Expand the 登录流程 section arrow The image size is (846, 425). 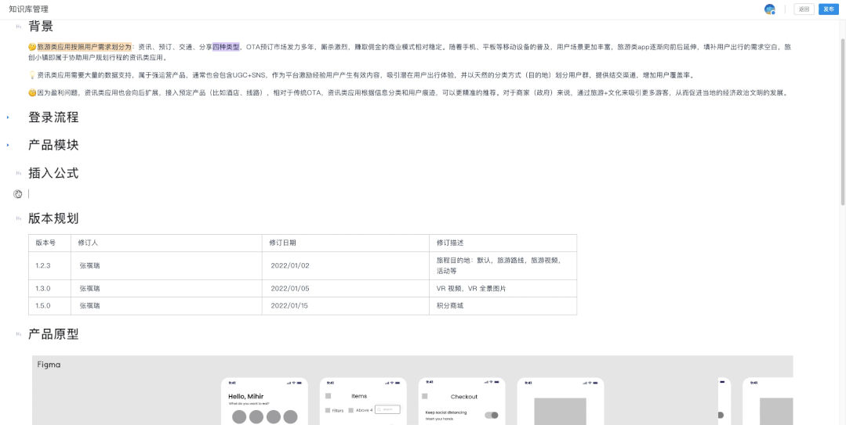pyautogui.click(x=8, y=117)
